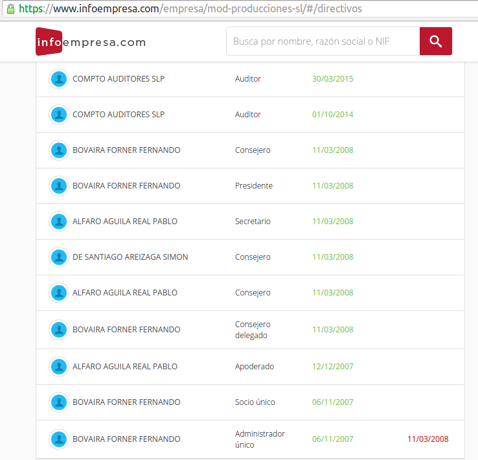Open BOVAIRA FORNER FERNANDO Consejero delegado entry
This screenshot has height=460, width=478.
(126, 330)
